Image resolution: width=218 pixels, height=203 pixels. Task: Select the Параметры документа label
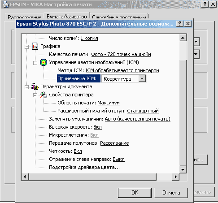(x=66, y=86)
